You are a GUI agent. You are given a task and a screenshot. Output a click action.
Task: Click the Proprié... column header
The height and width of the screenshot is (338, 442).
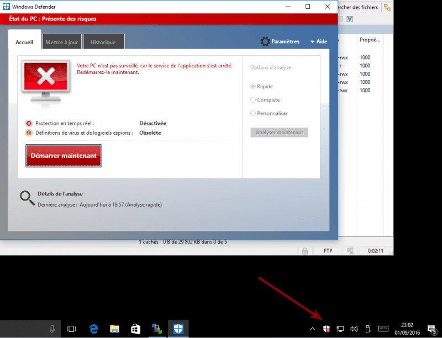[370, 40]
